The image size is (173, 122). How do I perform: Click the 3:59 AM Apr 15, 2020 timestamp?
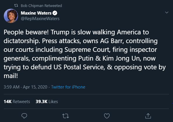click(26, 87)
